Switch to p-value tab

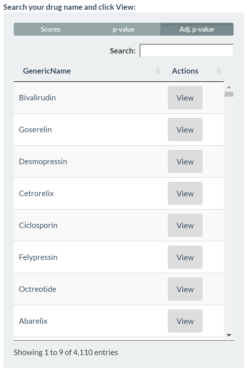tap(124, 29)
